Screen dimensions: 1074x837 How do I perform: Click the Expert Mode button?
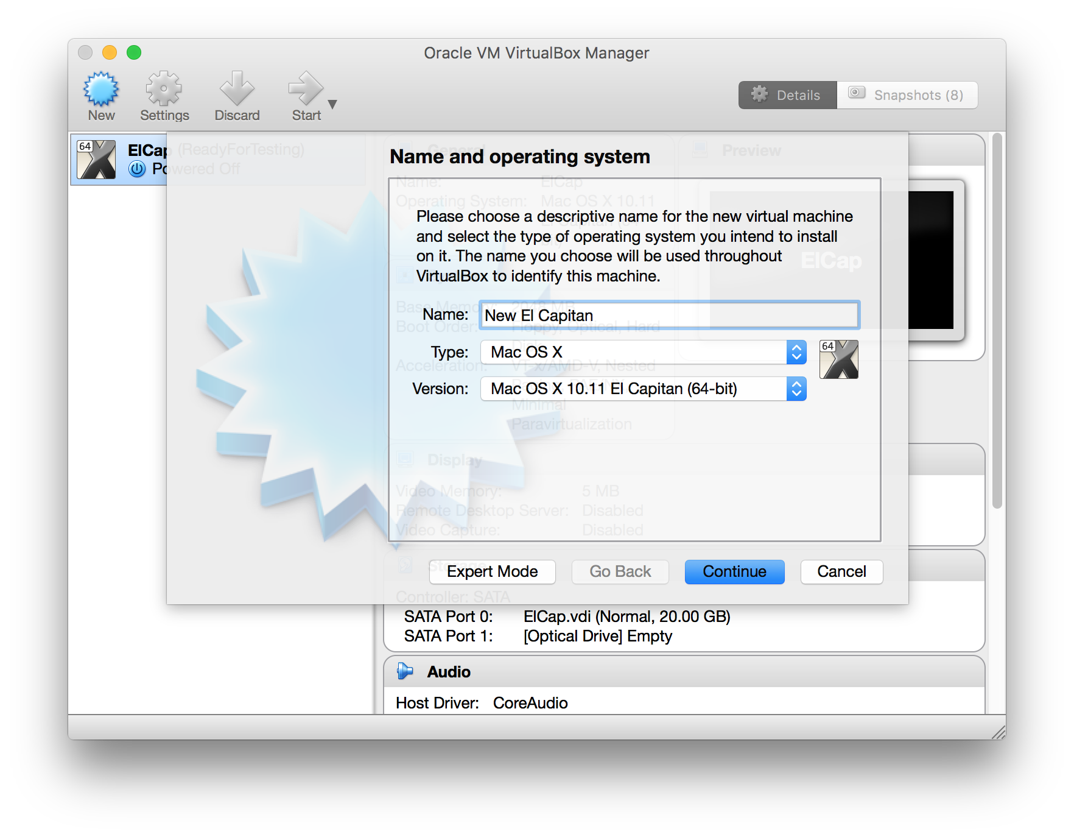point(492,571)
